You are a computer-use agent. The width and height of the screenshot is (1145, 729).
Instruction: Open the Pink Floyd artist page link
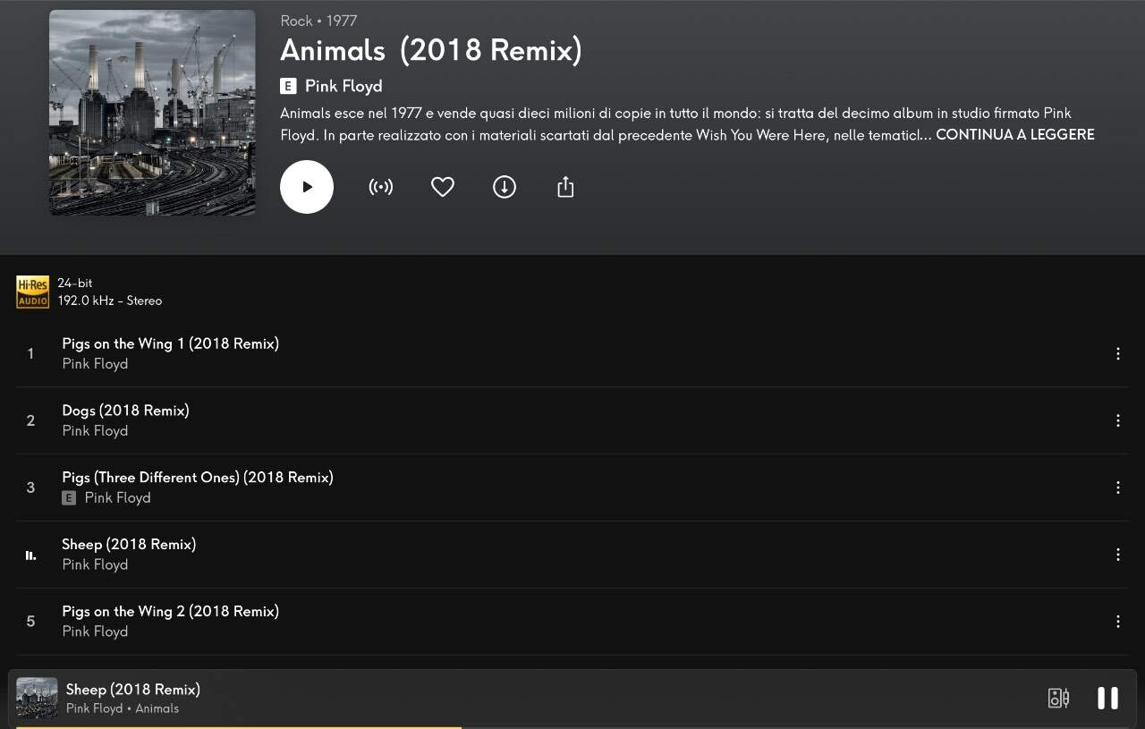coord(343,86)
